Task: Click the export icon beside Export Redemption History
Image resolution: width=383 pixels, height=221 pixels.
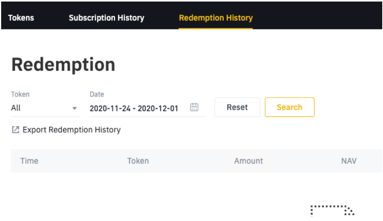Action: pos(15,130)
